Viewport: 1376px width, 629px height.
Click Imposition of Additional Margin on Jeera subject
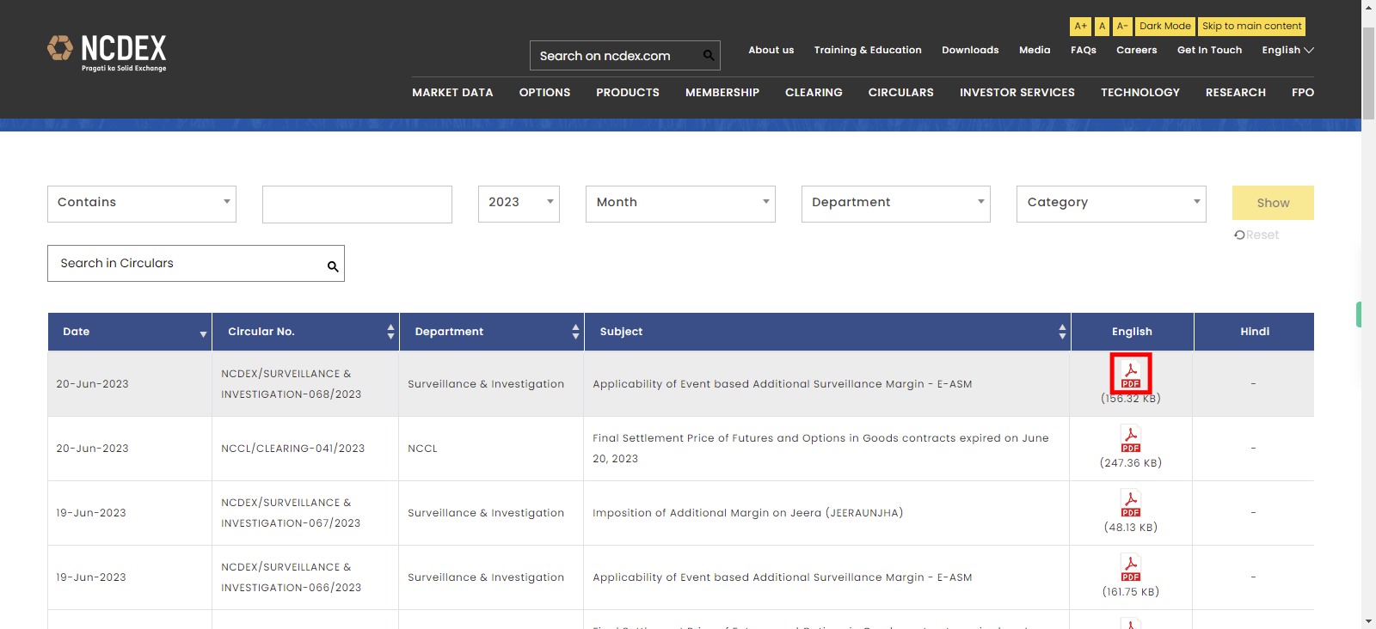(x=748, y=513)
